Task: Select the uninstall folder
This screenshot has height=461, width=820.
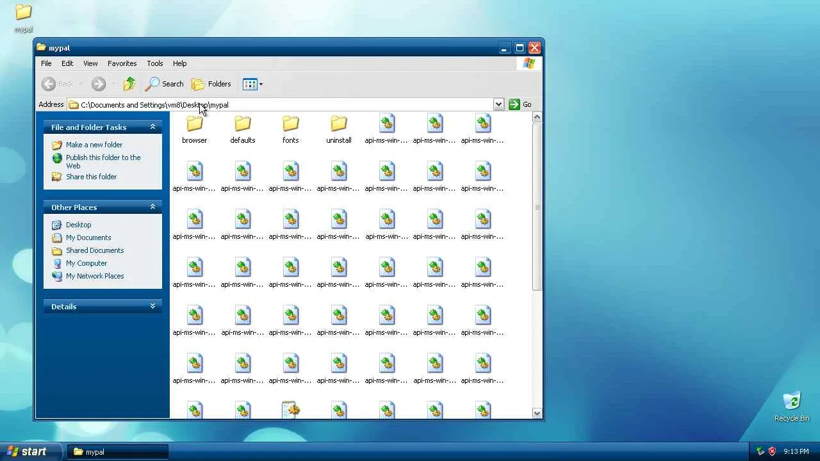Action: tap(339, 130)
